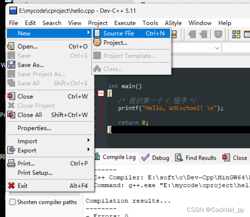Screen dimensions: 250x217
Task: Click the return 0; code line
Action: coord(133,123)
